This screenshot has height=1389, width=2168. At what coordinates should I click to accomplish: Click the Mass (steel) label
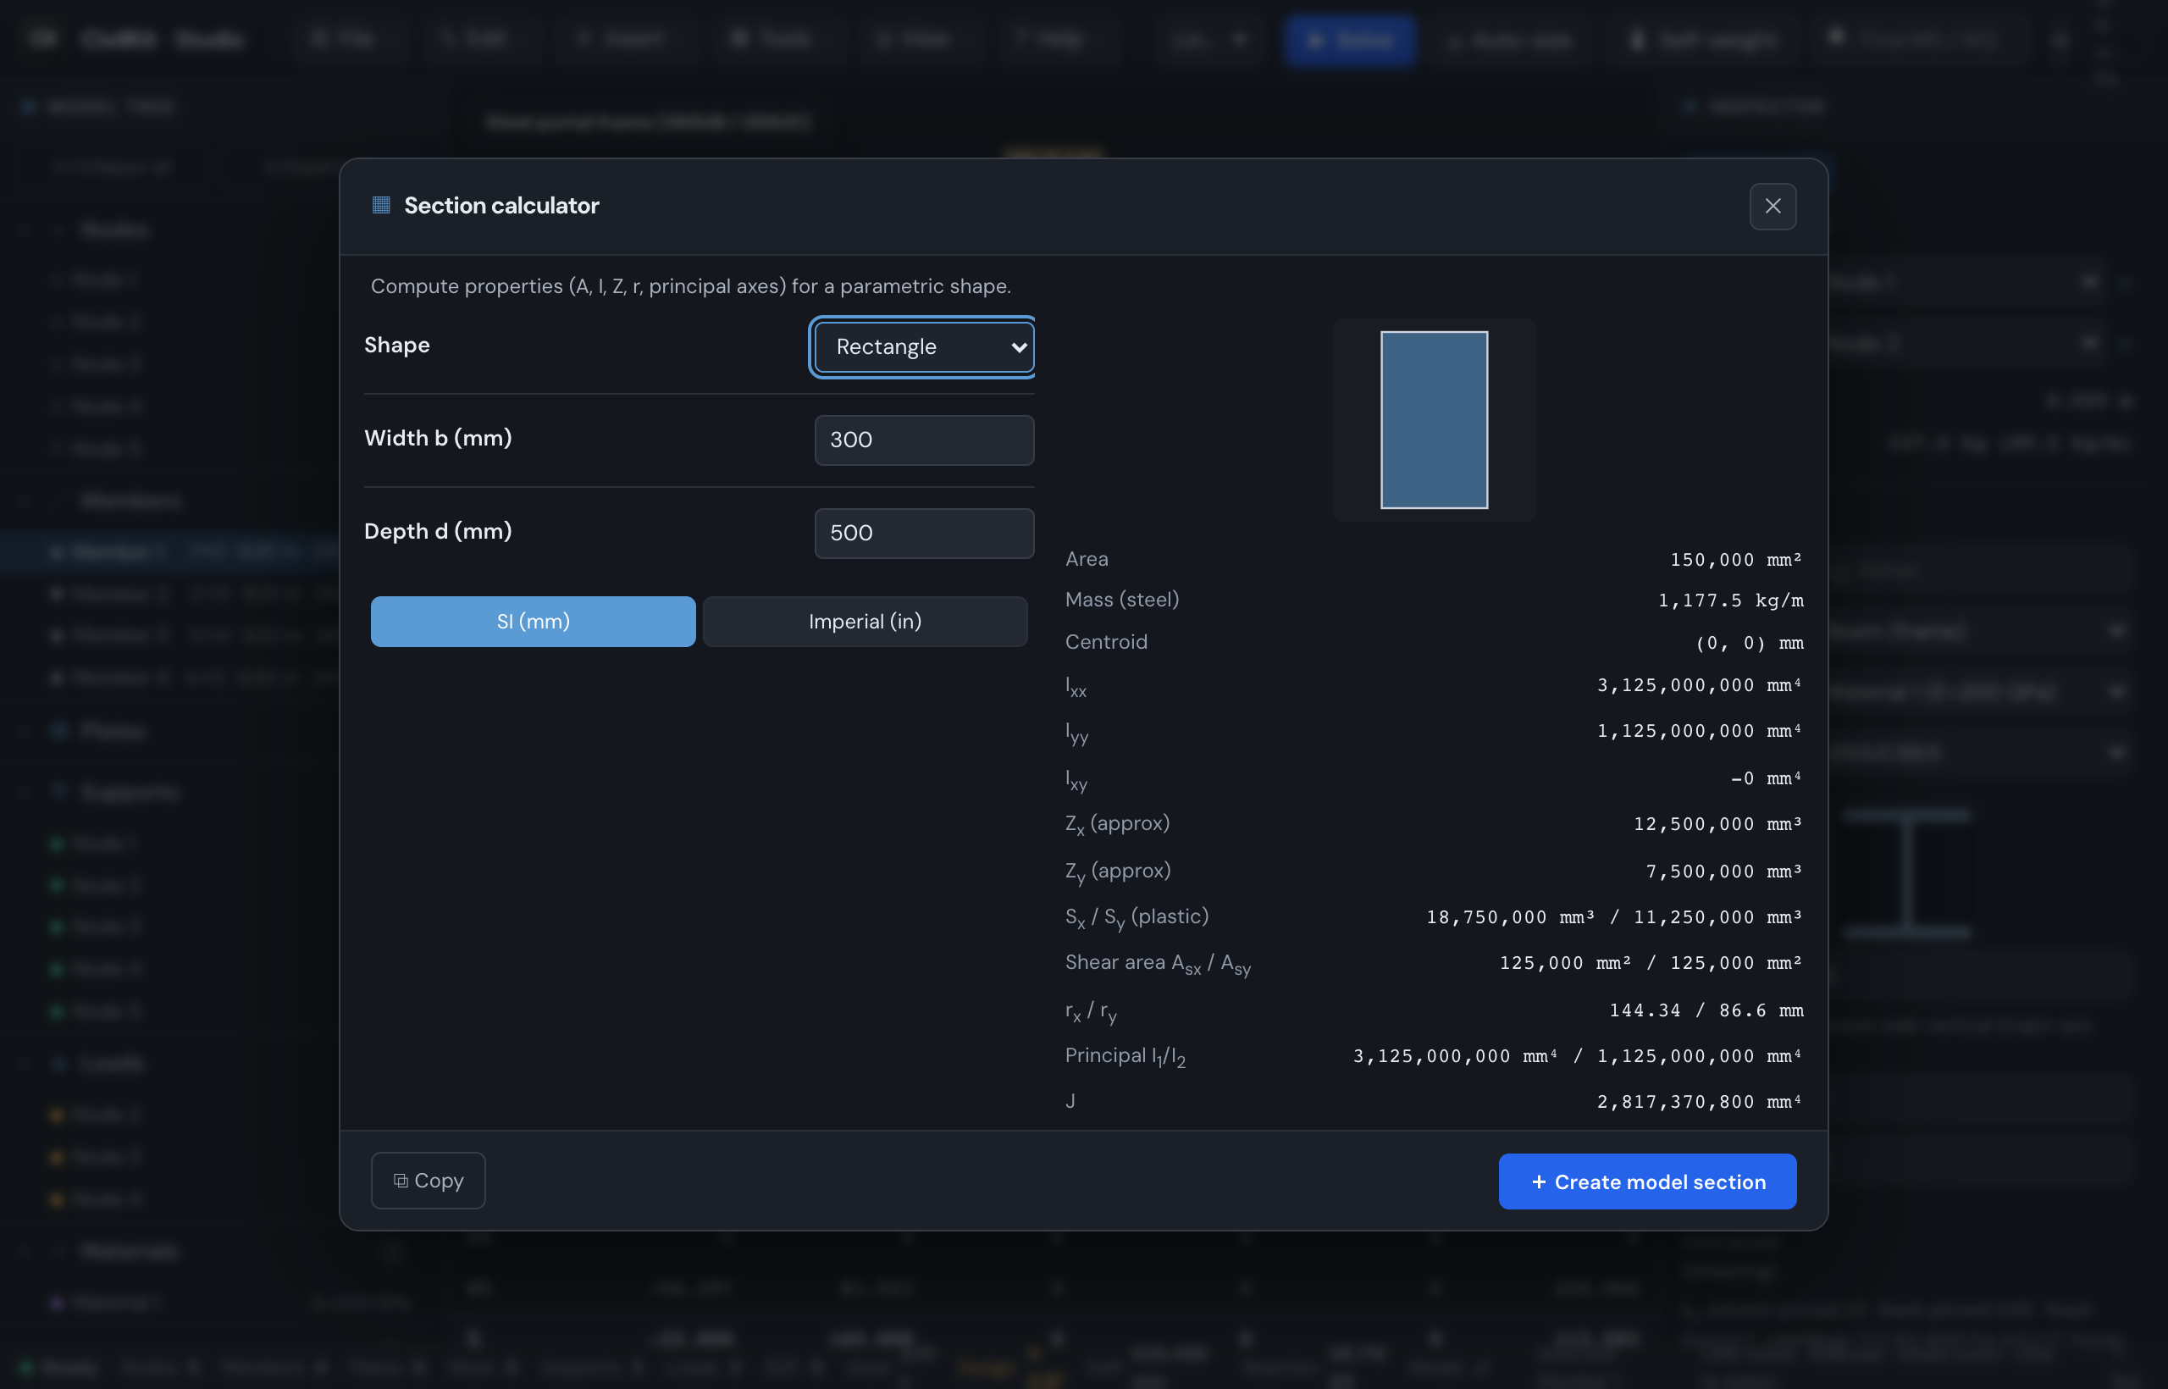1122,600
